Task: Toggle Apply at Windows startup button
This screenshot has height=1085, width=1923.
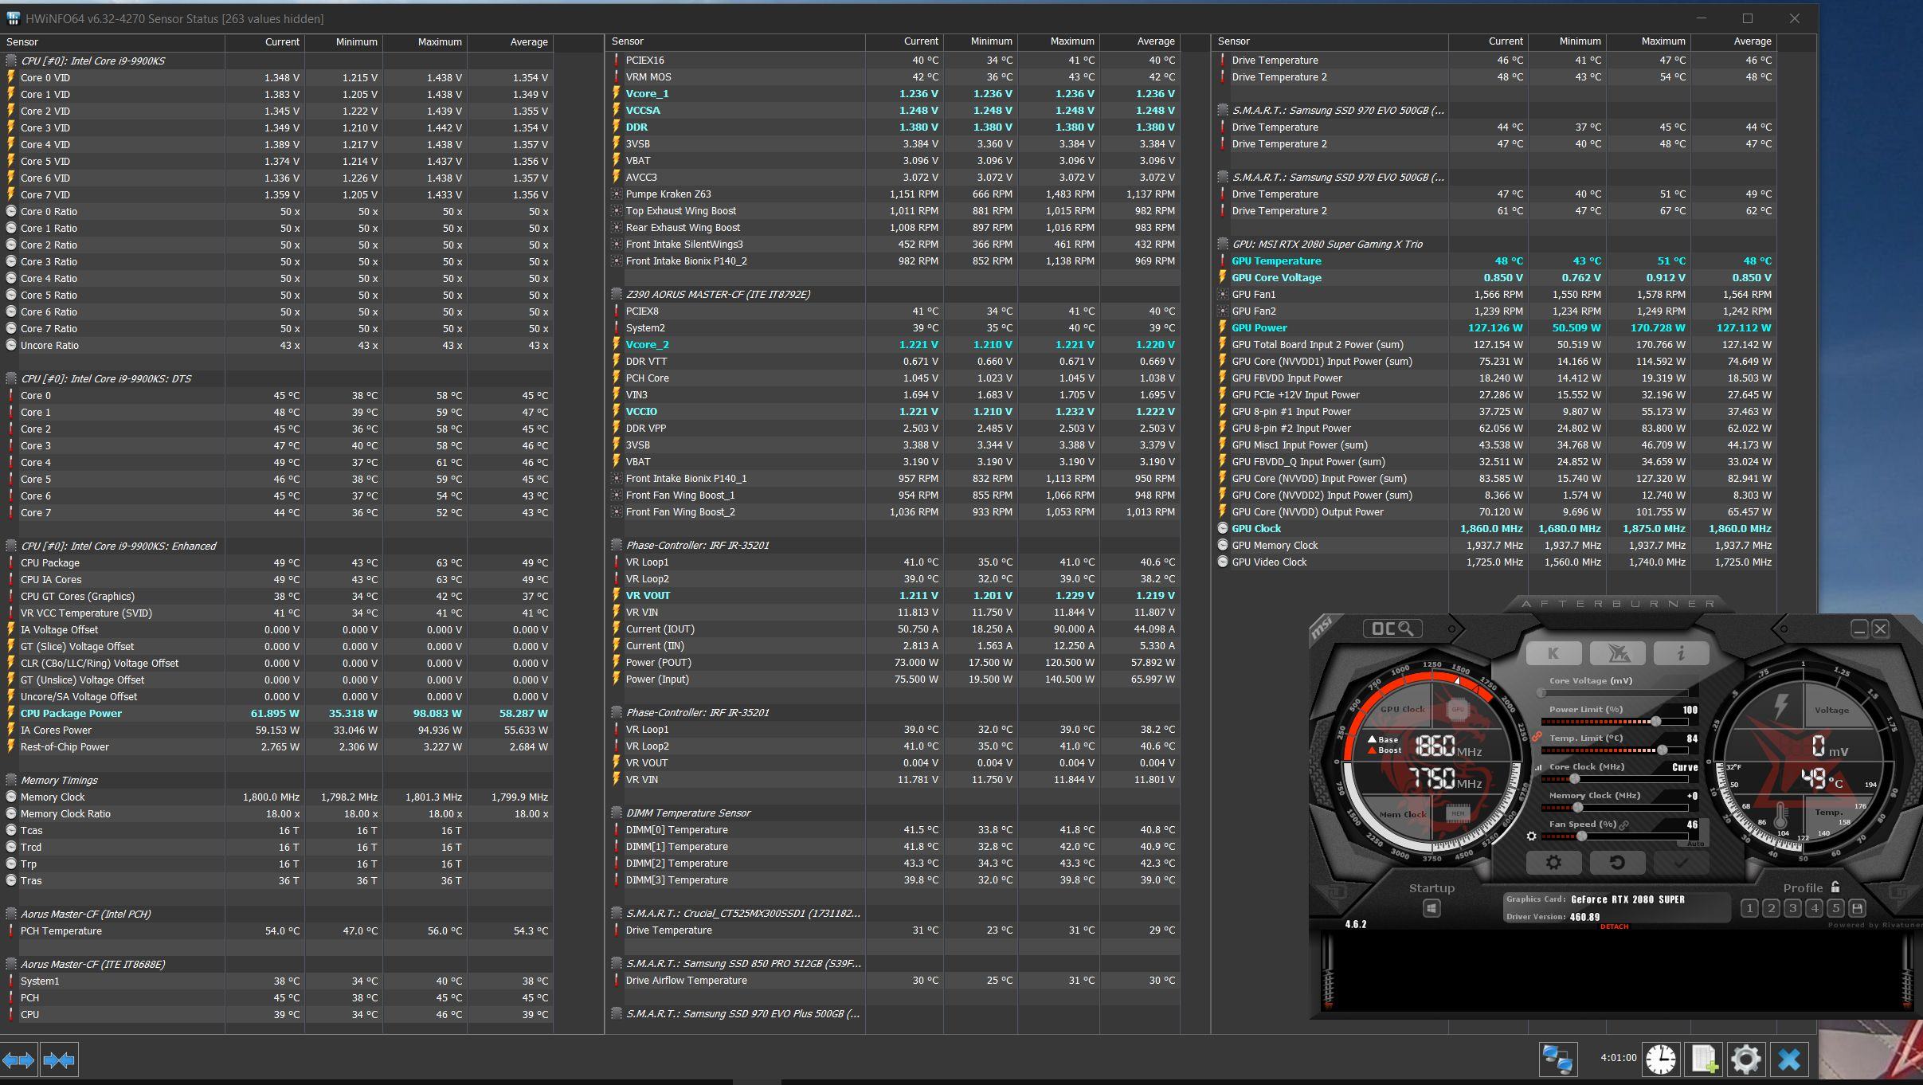Action: (1431, 908)
